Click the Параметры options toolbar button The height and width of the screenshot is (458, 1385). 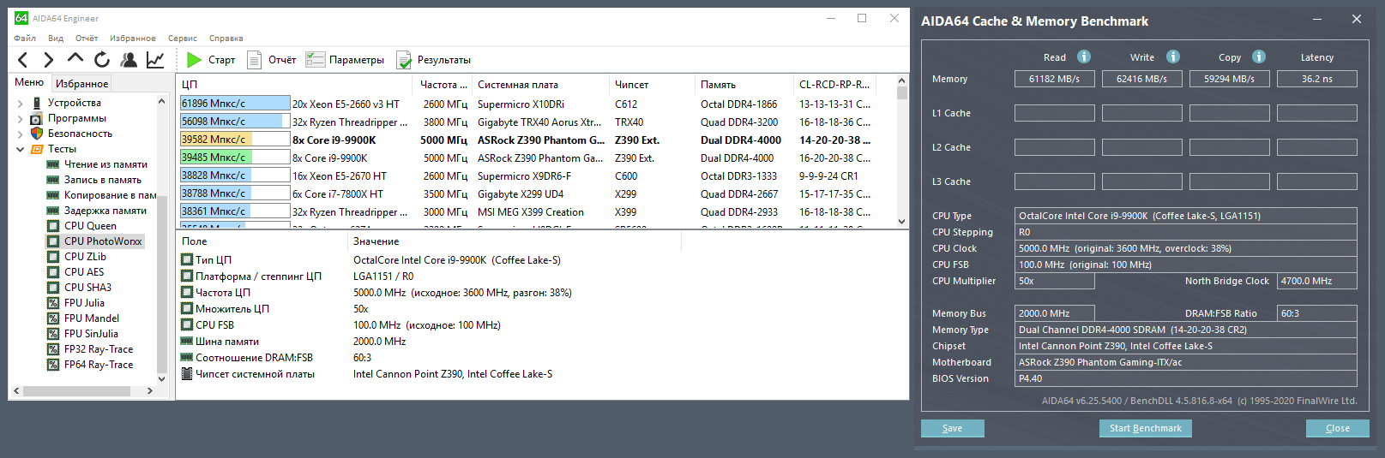[x=346, y=60]
